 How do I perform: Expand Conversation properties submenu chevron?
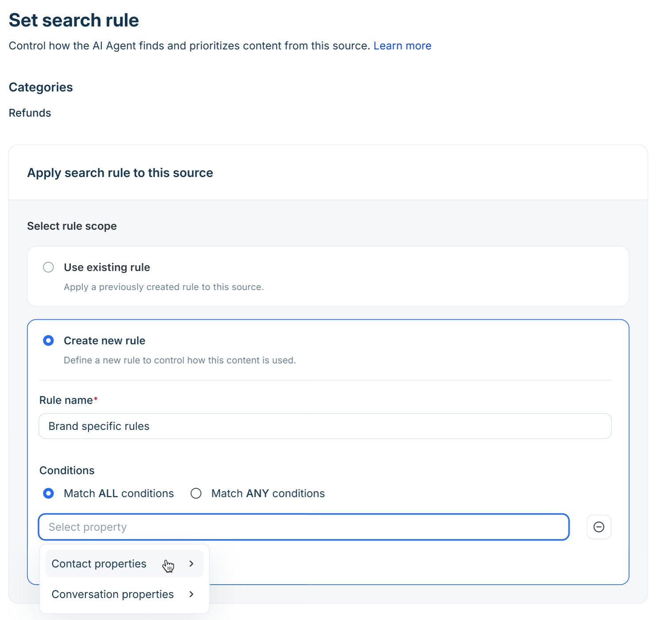[x=192, y=594]
